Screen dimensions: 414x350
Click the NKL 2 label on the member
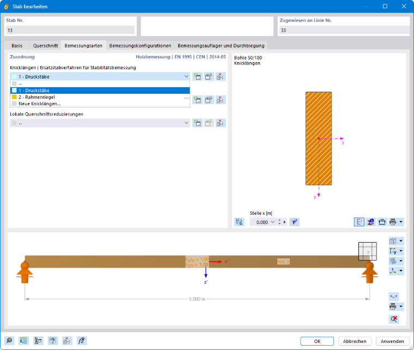283,262
